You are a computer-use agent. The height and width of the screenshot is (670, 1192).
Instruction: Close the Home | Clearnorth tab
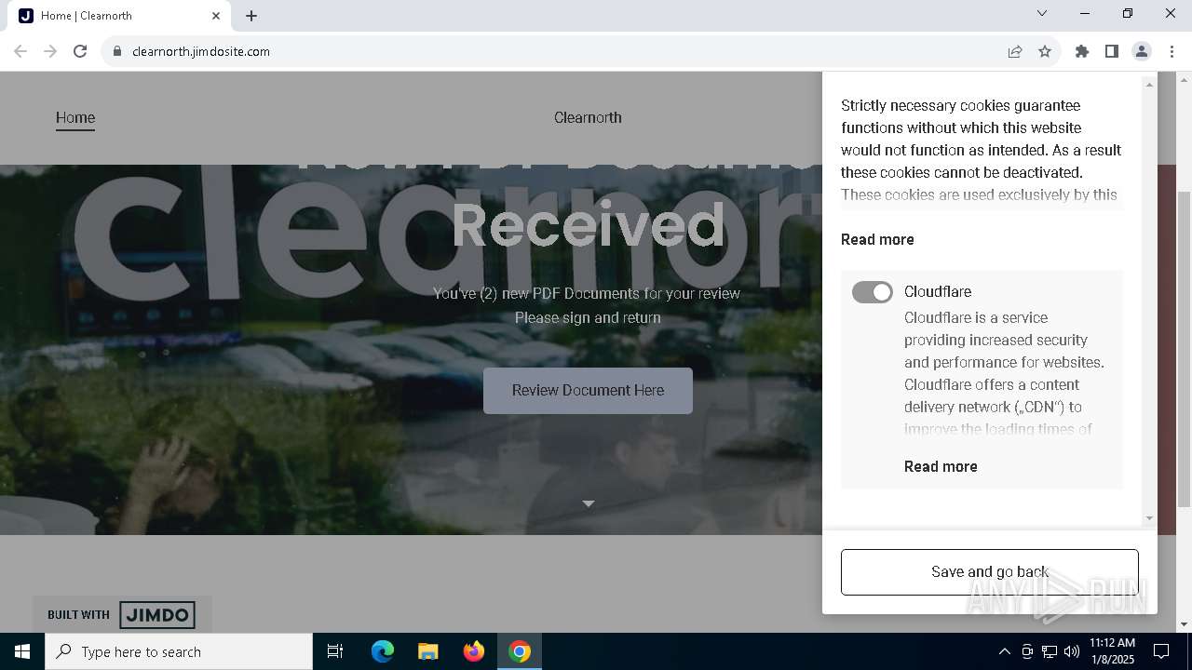coord(216,16)
